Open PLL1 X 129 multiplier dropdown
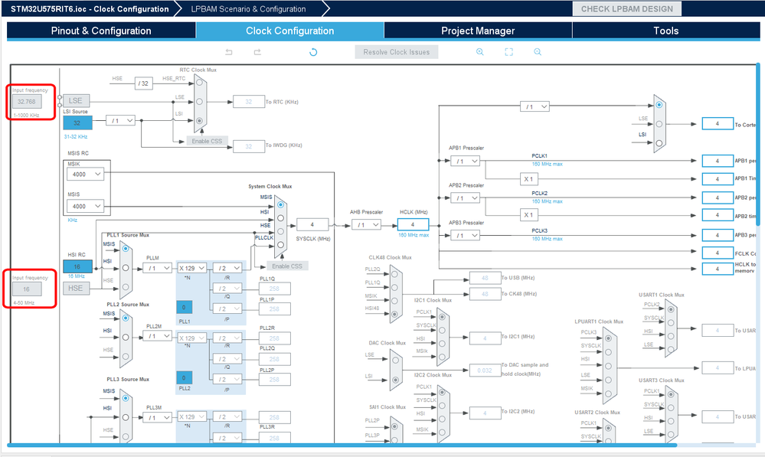765x457 pixels. [x=191, y=268]
